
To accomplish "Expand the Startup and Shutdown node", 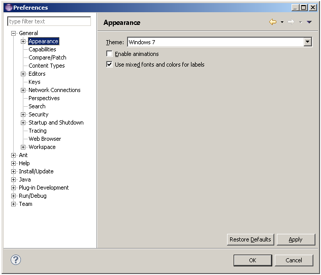I will (x=23, y=123).
